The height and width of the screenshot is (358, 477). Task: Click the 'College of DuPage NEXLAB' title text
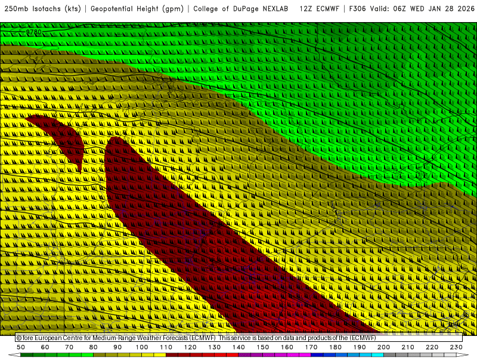[241, 9]
